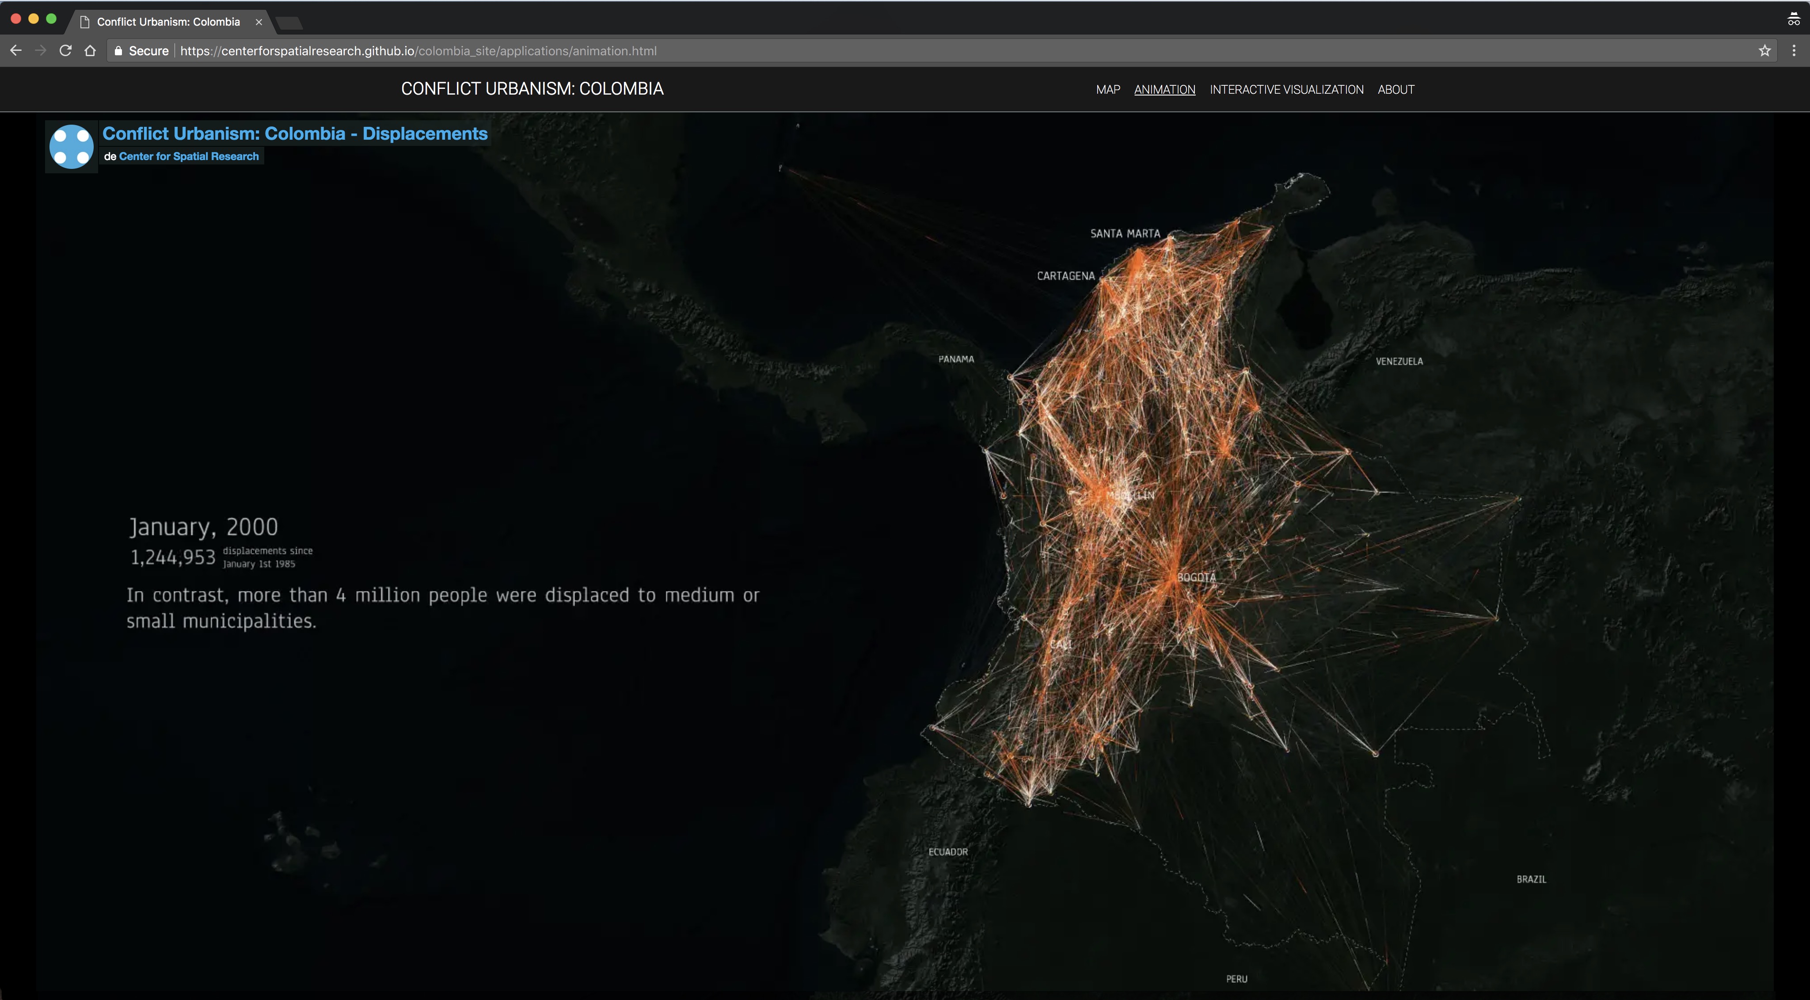The image size is (1810, 1000).
Task: Click the CONFLICT URBANISM: COLOMBIA site title
Action: coord(532,88)
